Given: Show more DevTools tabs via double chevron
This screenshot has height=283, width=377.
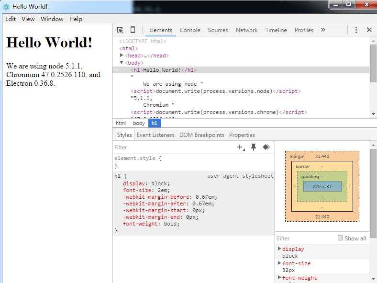Looking at the screenshot, I should [x=323, y=30].
